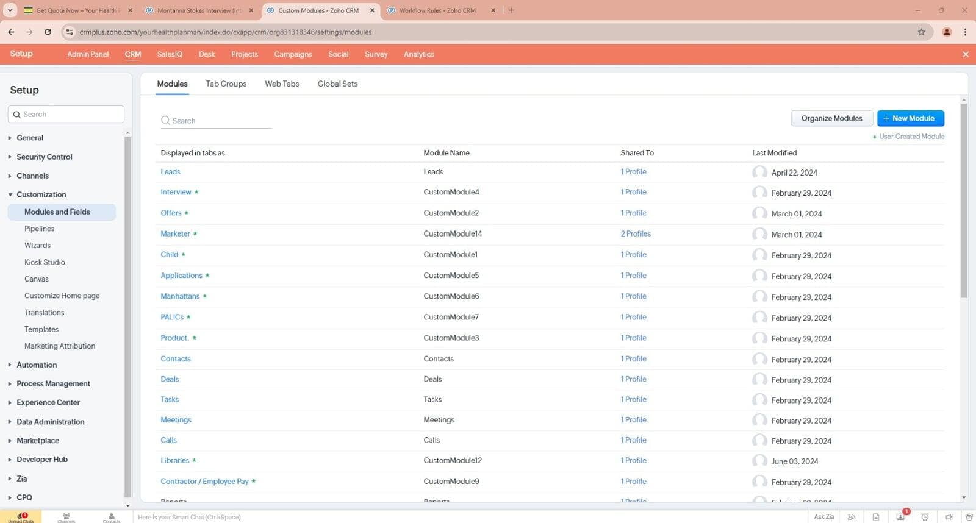The width and height of the screenshot is (976, 523).
Task: Open the Marketer module link
Action: tap(175, 233)
